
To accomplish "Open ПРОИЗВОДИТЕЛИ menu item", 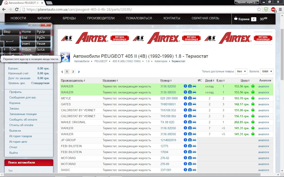I will tap(101, 18).
